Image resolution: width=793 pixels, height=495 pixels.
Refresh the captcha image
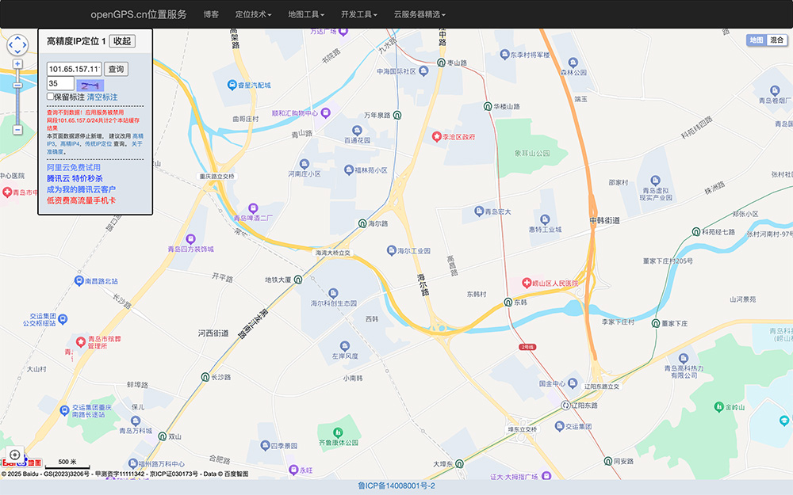click(x=90, y=86)
